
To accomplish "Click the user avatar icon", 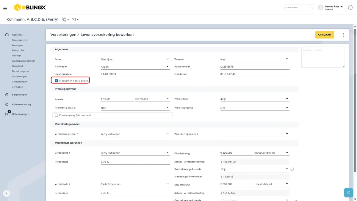I will point(320,7).
